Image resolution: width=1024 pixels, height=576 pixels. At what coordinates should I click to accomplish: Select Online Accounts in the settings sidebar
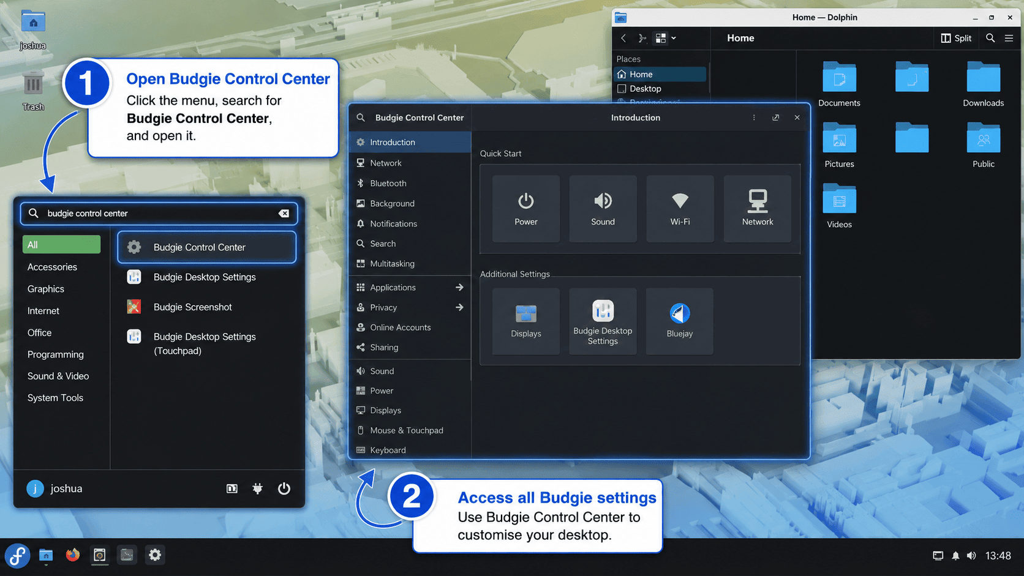click(410, 327)
